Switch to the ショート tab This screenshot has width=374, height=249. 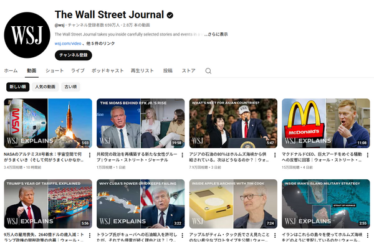coord(55,70)
